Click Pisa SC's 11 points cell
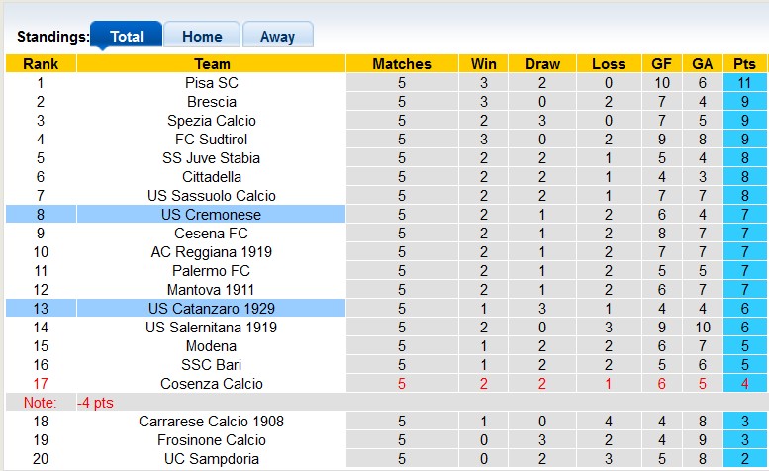This screenshot has width=769, height=471. pyautogui.click(x=744, y=83)
